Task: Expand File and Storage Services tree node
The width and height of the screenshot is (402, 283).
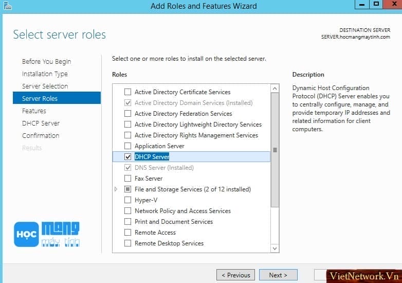Action: coord(116,189)
